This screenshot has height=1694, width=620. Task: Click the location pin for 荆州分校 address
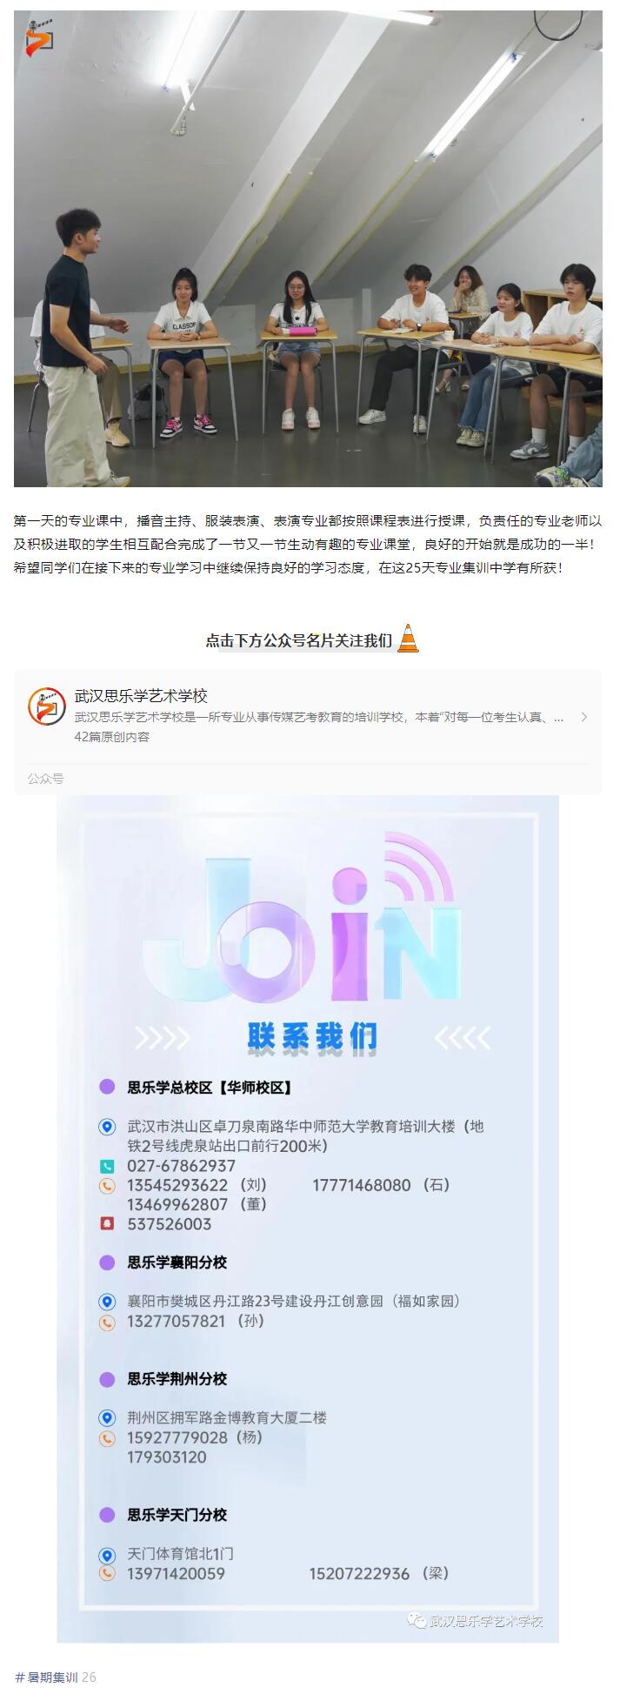point(107,1418)
